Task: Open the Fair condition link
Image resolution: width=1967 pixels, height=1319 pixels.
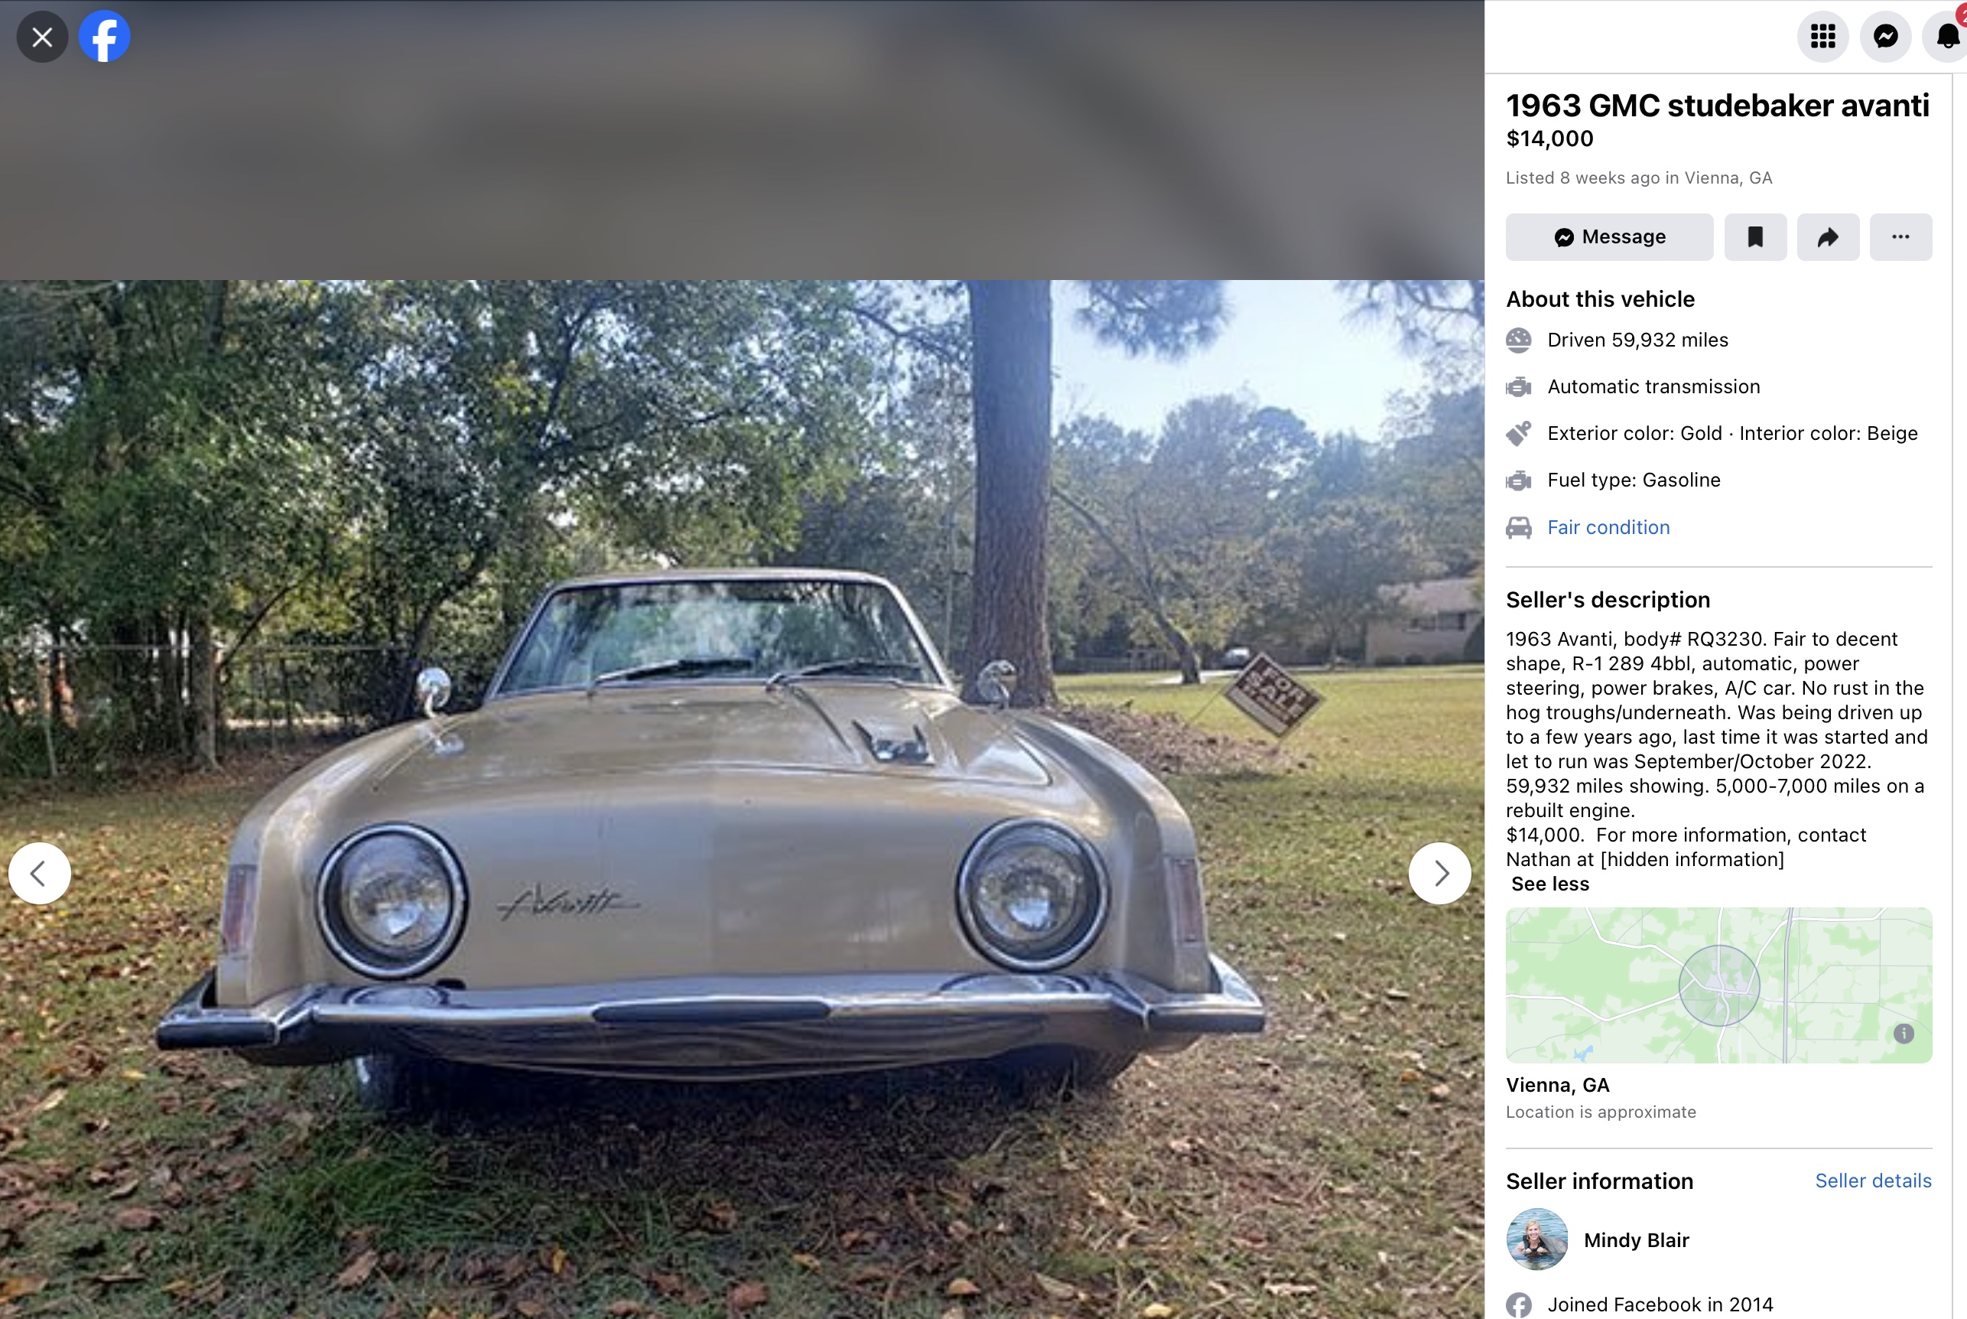Action: [1608, 527]
